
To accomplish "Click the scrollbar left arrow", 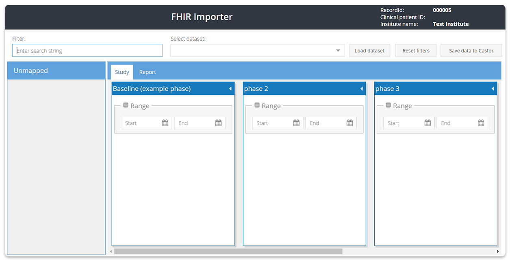I will pyautogui.click(x=111, y=252).
